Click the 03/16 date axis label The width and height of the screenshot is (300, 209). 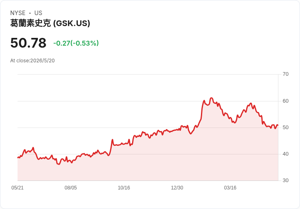tap(230, 188)
